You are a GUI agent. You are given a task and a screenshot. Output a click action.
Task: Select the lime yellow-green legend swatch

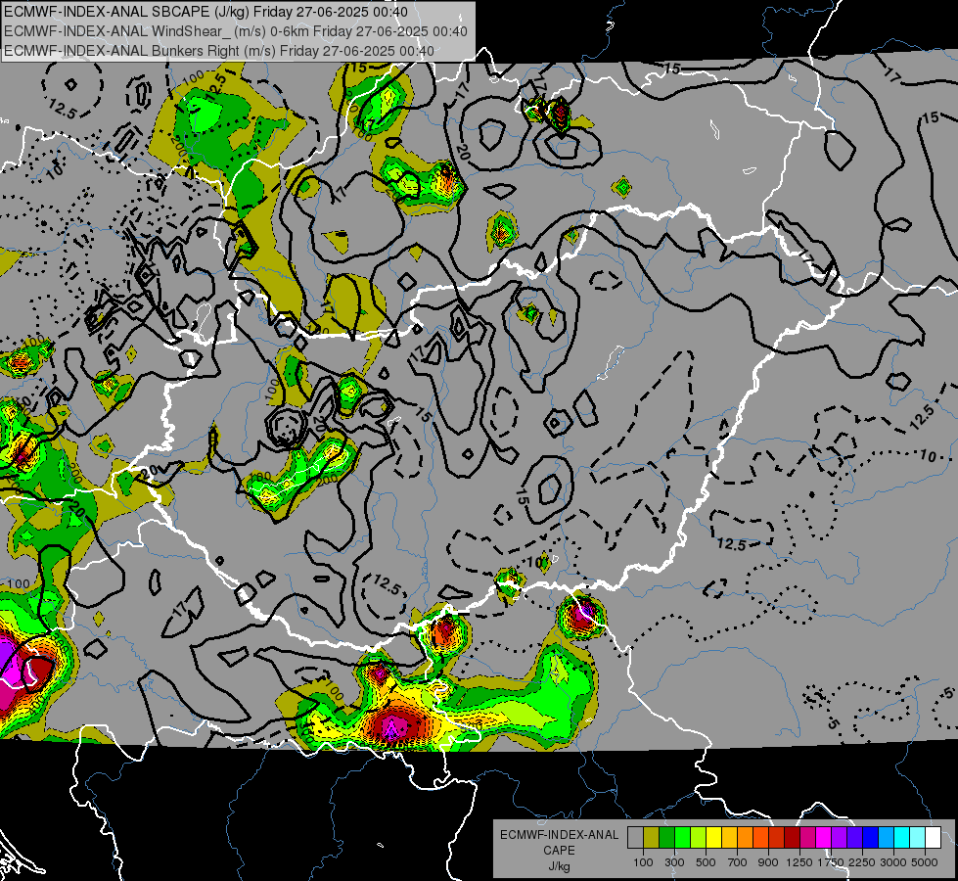[699, 838]
